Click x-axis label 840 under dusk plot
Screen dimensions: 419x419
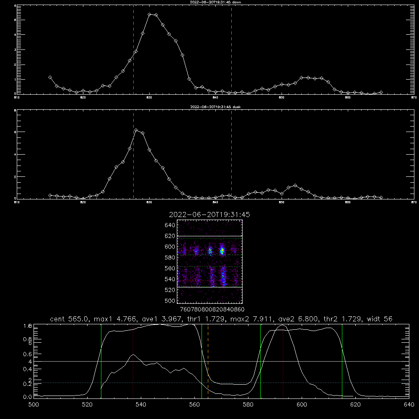215,202
